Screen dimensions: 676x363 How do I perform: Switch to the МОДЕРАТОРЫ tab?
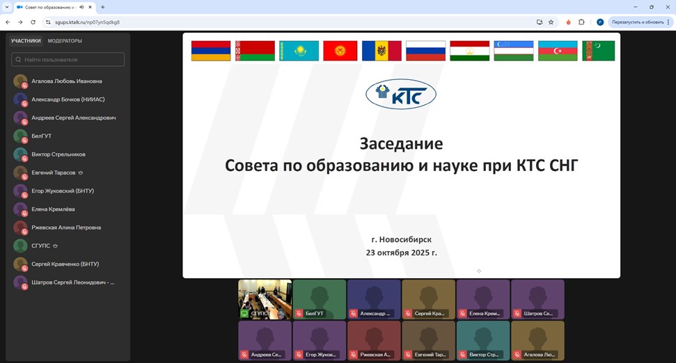(x=65, y=40)
